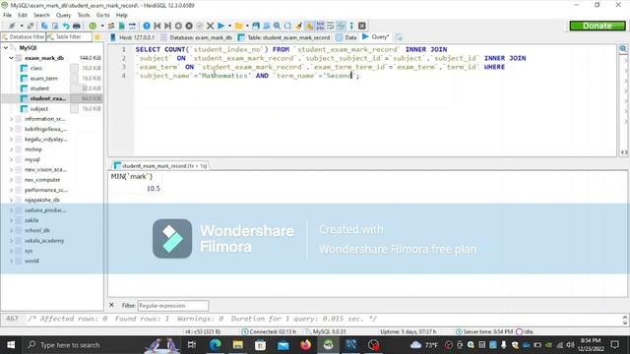Collapse the MySQL root tree node
630x354 pixels.
6,48
